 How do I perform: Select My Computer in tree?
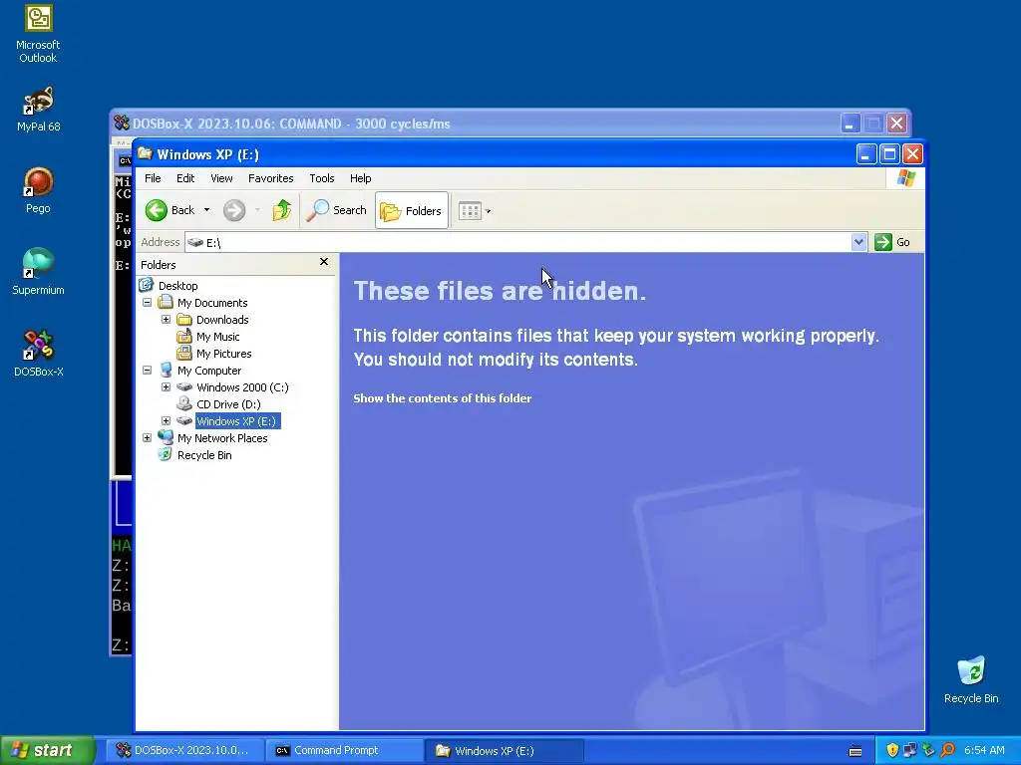click(209, 371)
